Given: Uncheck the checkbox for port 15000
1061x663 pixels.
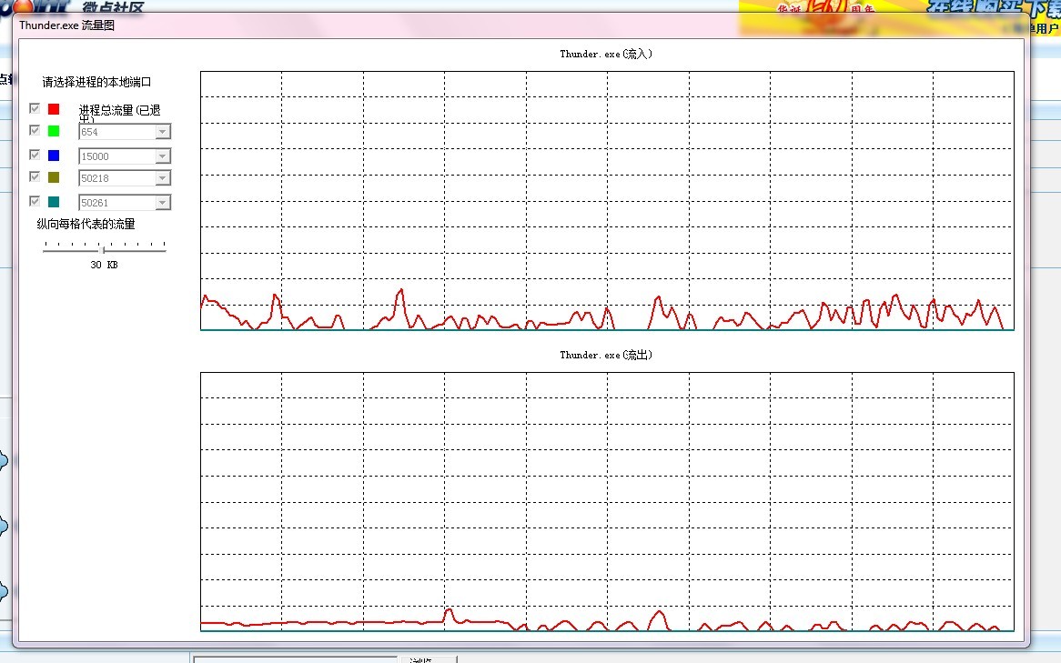Looking at the screenshot, I should coord(35,155).
